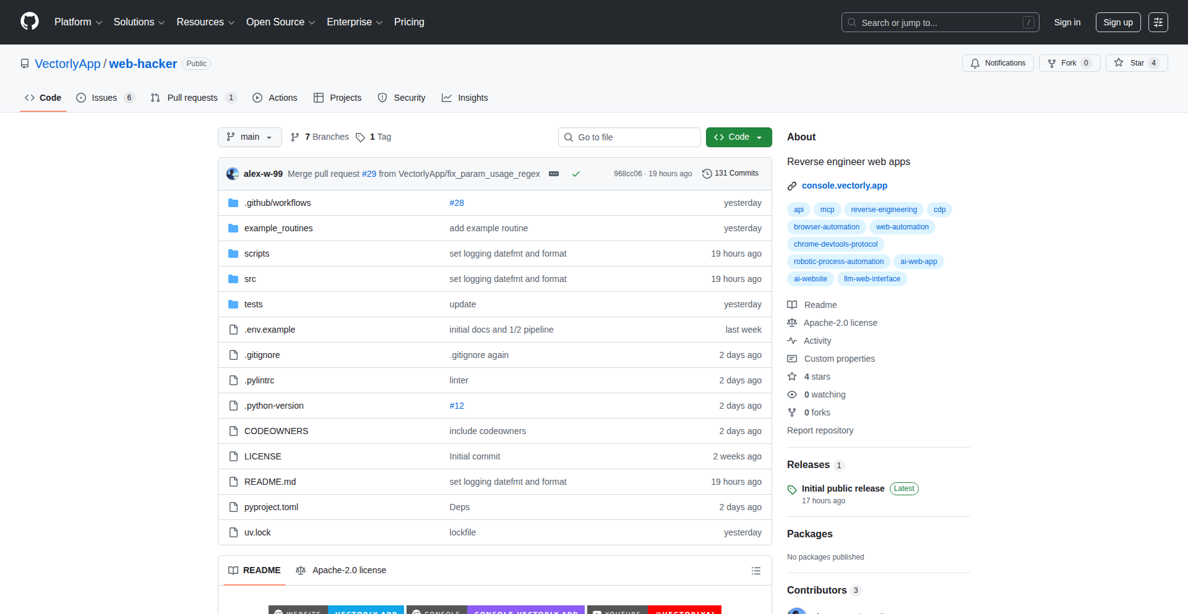Click the tag icon next to 1 Tag
Image resolution: width=1188 pixels, height=614 pixels.
click(361, 137)
